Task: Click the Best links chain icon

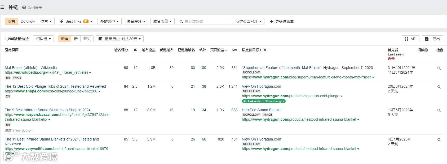Action: click(x=61, y=21)
